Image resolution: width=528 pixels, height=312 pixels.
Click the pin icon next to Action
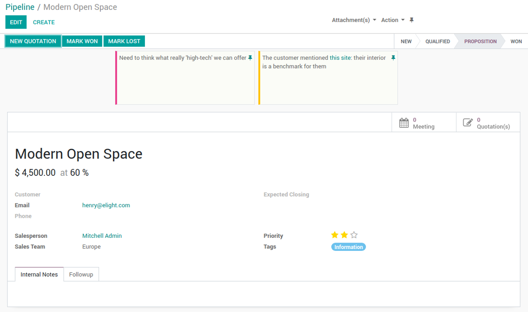(412, 20)
